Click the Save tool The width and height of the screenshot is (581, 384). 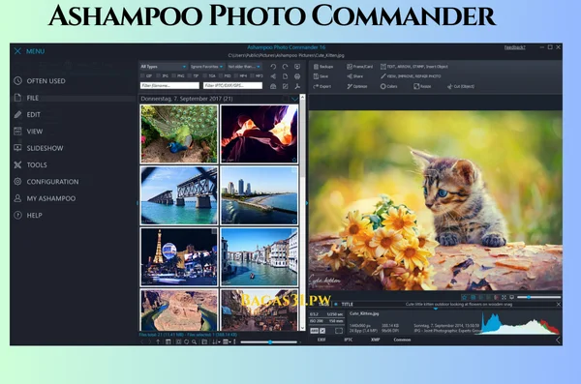(321, 76)
